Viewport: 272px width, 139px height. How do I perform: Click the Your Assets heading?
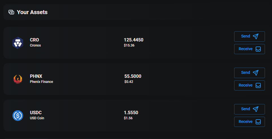click(32, 12)
